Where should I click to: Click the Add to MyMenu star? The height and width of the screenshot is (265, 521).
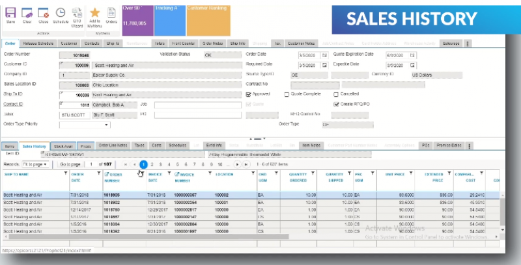(94, 14)
